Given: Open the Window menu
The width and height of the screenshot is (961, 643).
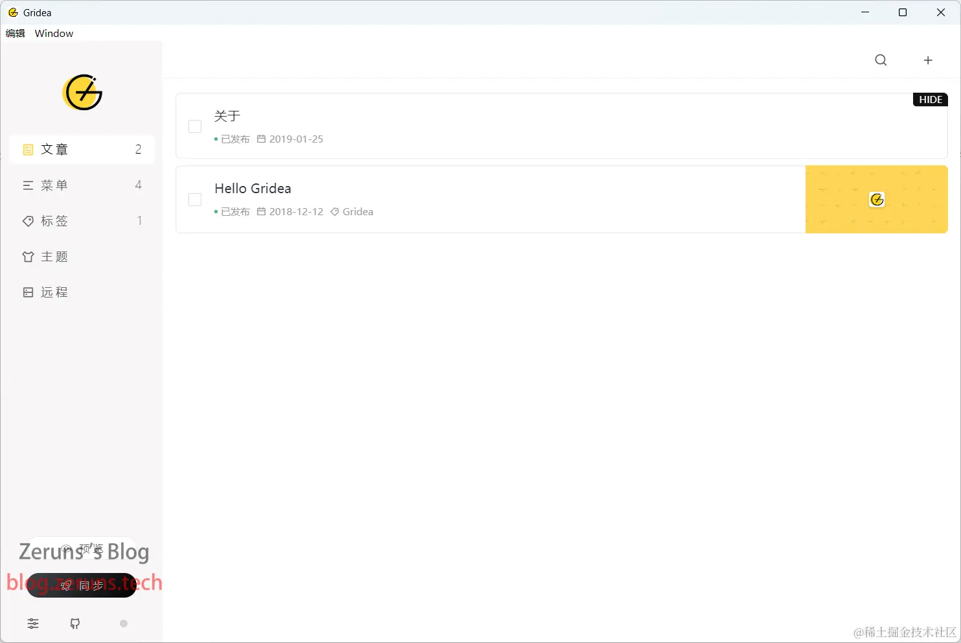Looking at the screenshot, I should [x=54, y=33].
